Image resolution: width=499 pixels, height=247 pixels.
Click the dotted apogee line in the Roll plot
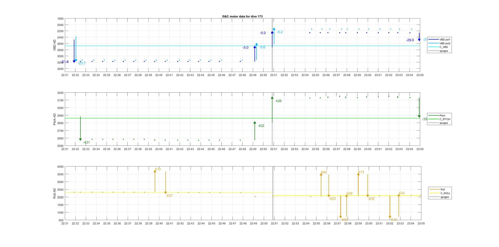pos(273,193)
